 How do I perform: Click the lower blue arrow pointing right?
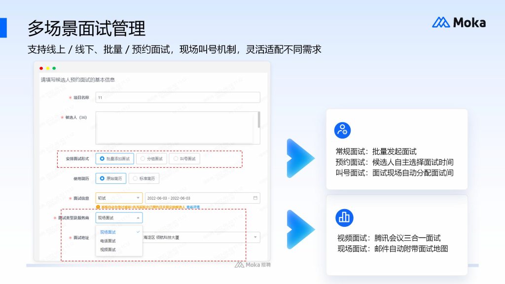click(x=300, y=229)
